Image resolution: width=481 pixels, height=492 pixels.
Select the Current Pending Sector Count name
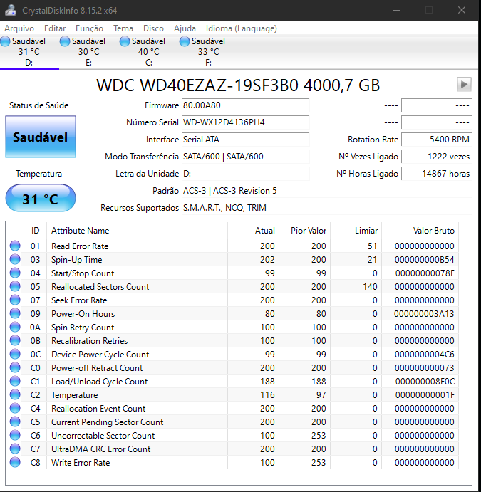pyautogui.click(x=107, y=422)
